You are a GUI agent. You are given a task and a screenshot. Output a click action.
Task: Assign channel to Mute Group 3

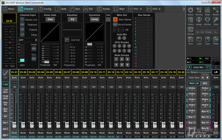pyautogui.click(x=127, y=59)
